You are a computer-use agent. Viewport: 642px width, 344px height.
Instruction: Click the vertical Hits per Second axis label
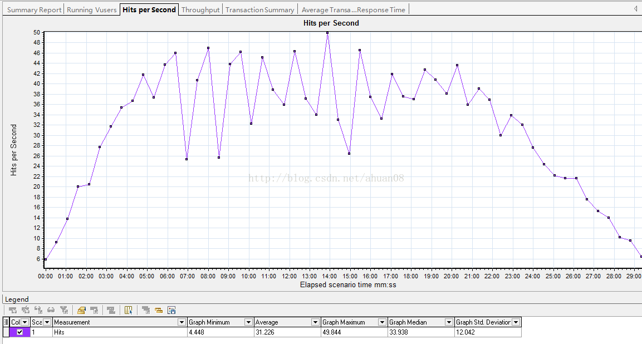click(x=13, y=150)
